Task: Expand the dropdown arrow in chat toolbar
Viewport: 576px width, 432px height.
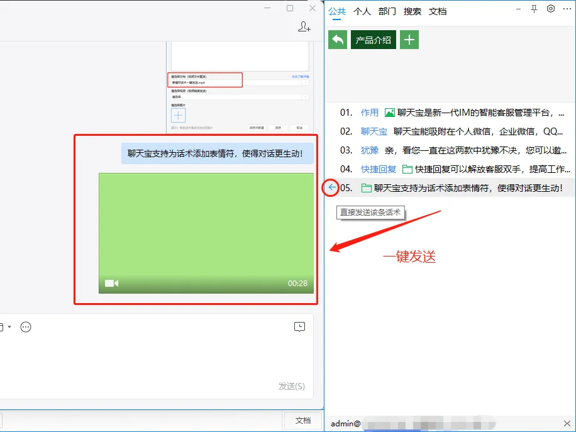Action: 9,327
